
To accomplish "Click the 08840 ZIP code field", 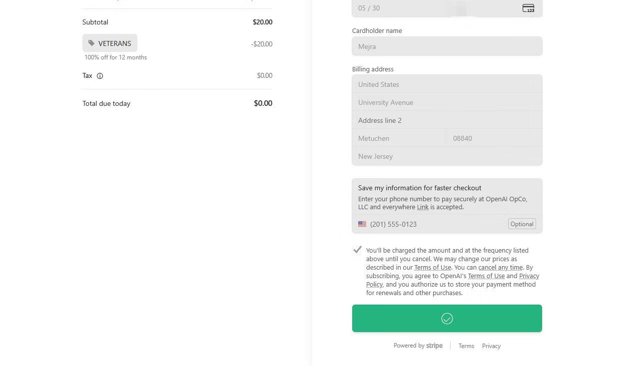I will click(494, 138).
